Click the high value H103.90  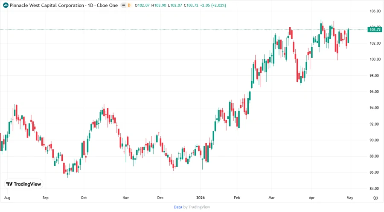159,5
